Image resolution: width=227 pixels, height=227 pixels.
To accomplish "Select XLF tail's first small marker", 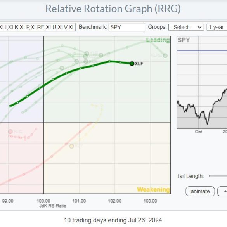I will [10, 106].
